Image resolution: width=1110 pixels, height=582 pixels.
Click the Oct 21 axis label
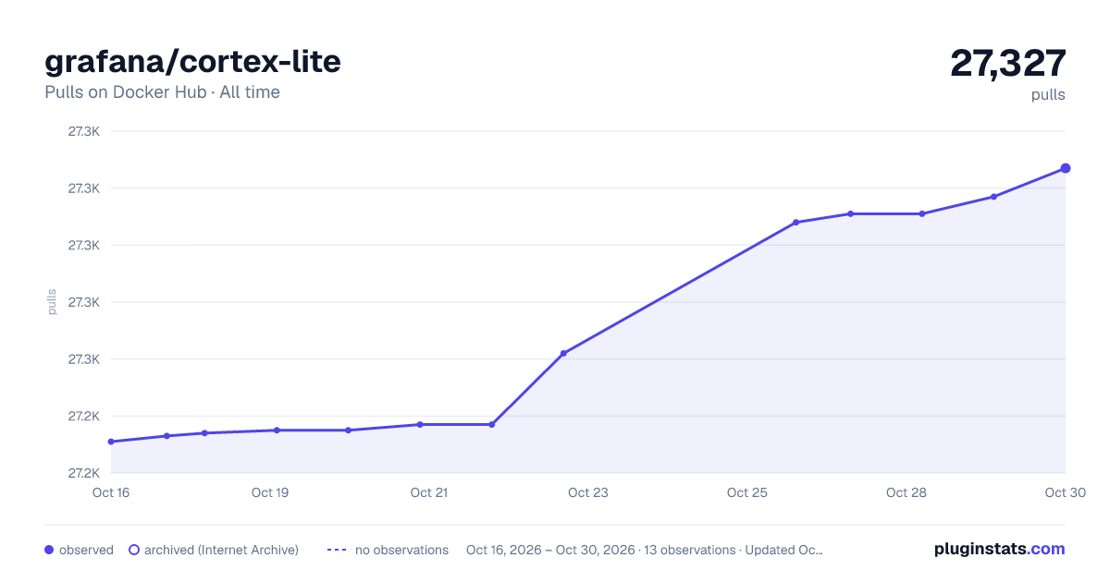pyautogui.click(x=429, y=492)
